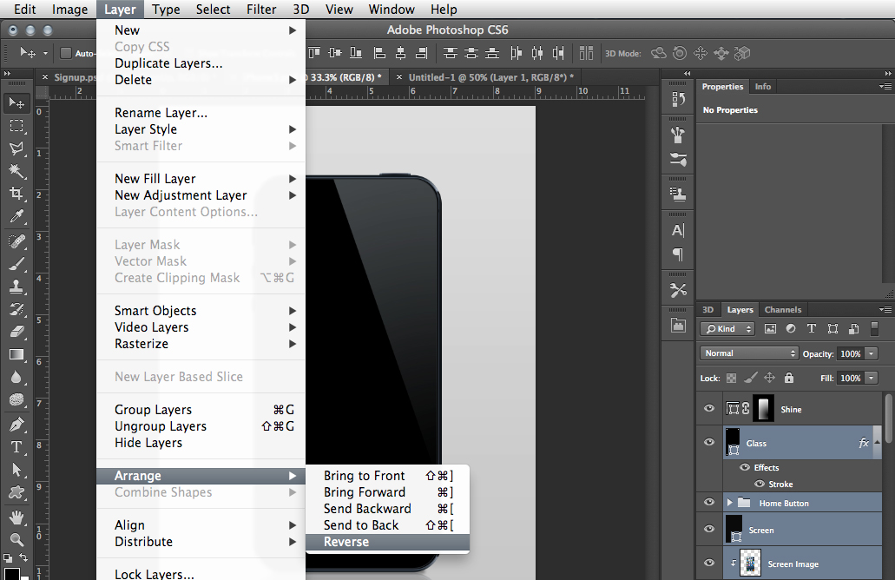895x580 pixels.
Task: Select the Type tool in toolbox
Action: 16,447
